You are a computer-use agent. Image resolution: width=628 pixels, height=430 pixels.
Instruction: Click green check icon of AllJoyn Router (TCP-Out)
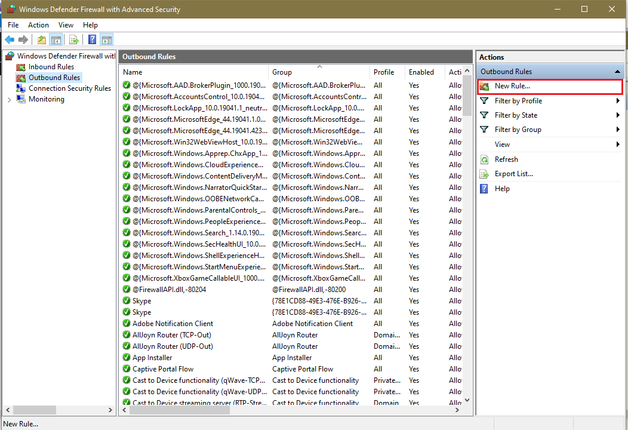coord(127,334)
